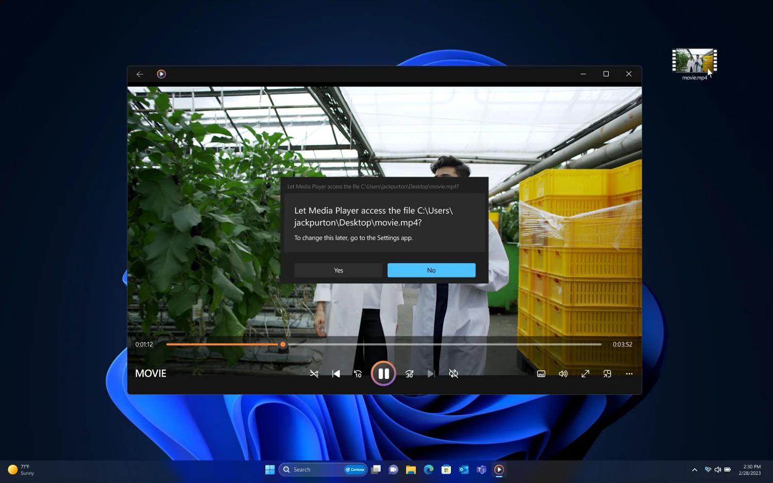
Task: Open the more options ellipsis menu
Action: click(629, 374)
